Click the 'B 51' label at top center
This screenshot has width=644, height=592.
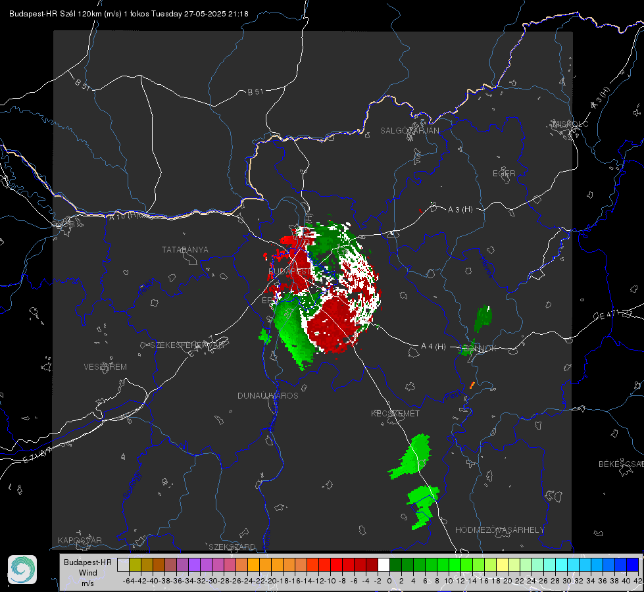(255, 92)
